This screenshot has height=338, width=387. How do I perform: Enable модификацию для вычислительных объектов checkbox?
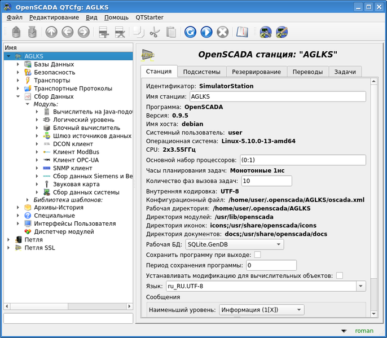[x=340, y=275]
